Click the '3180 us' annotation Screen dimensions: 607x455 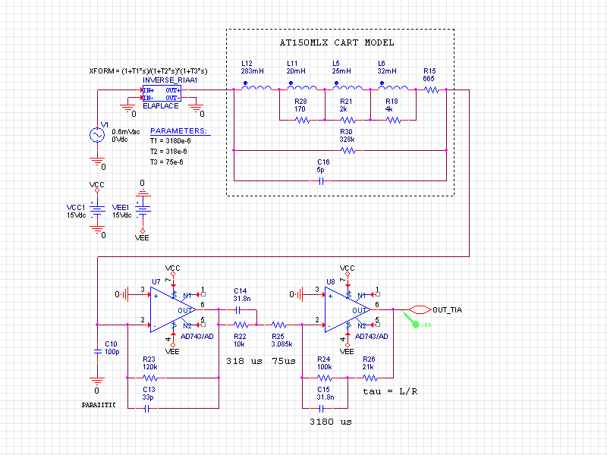point(331,422)
